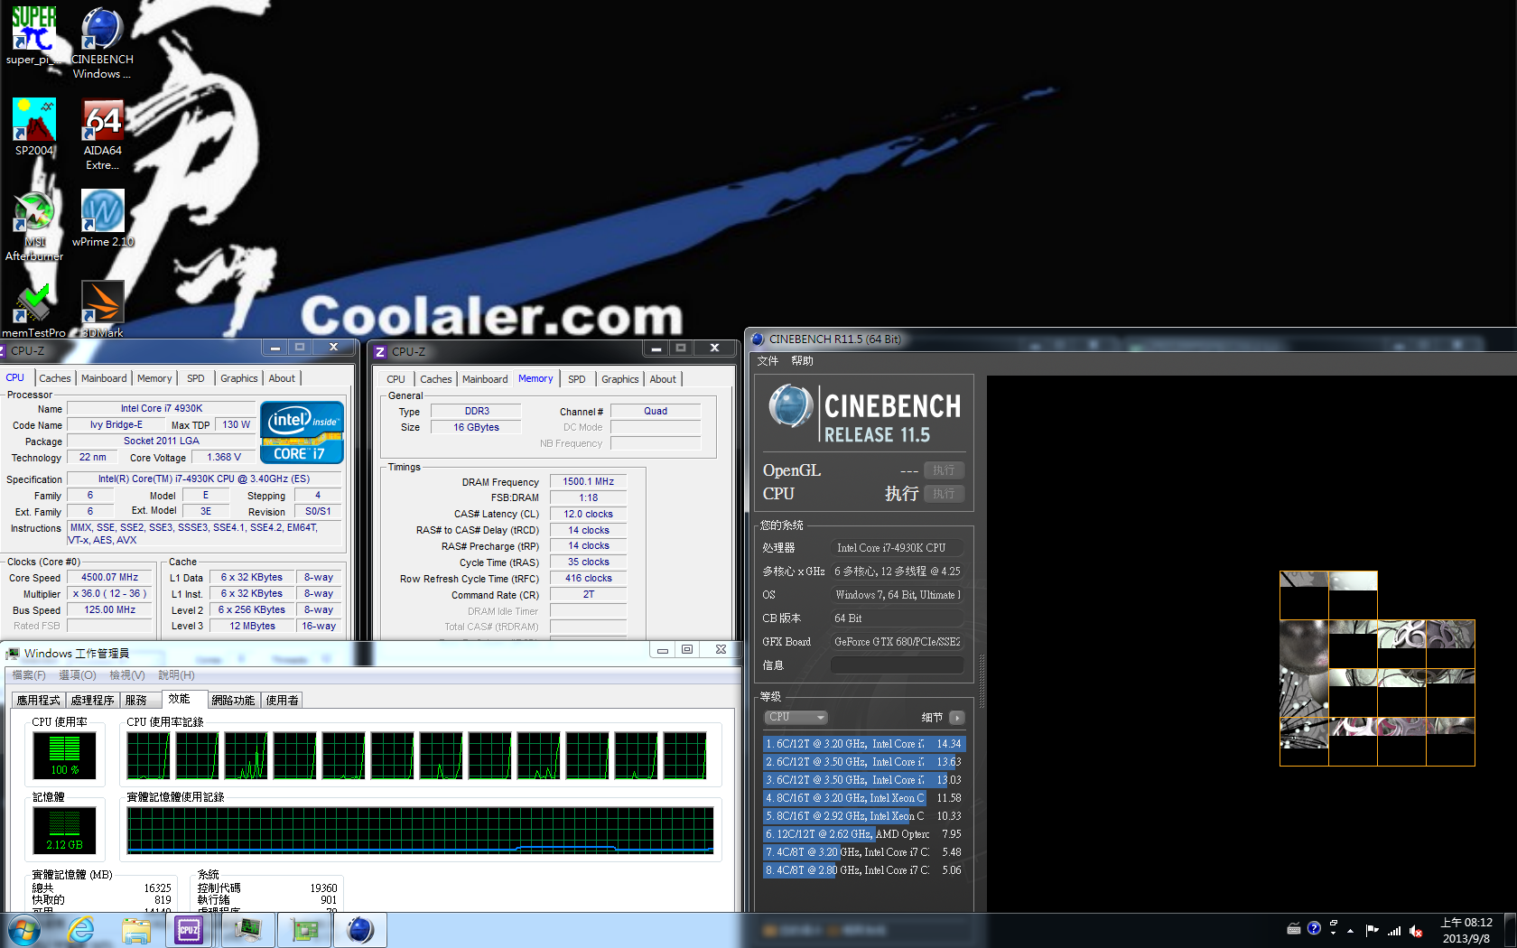Open the 檔案(F) menu in Task Manager
This screenshot has width=1517, height=948.
click(x=29, y=675)
